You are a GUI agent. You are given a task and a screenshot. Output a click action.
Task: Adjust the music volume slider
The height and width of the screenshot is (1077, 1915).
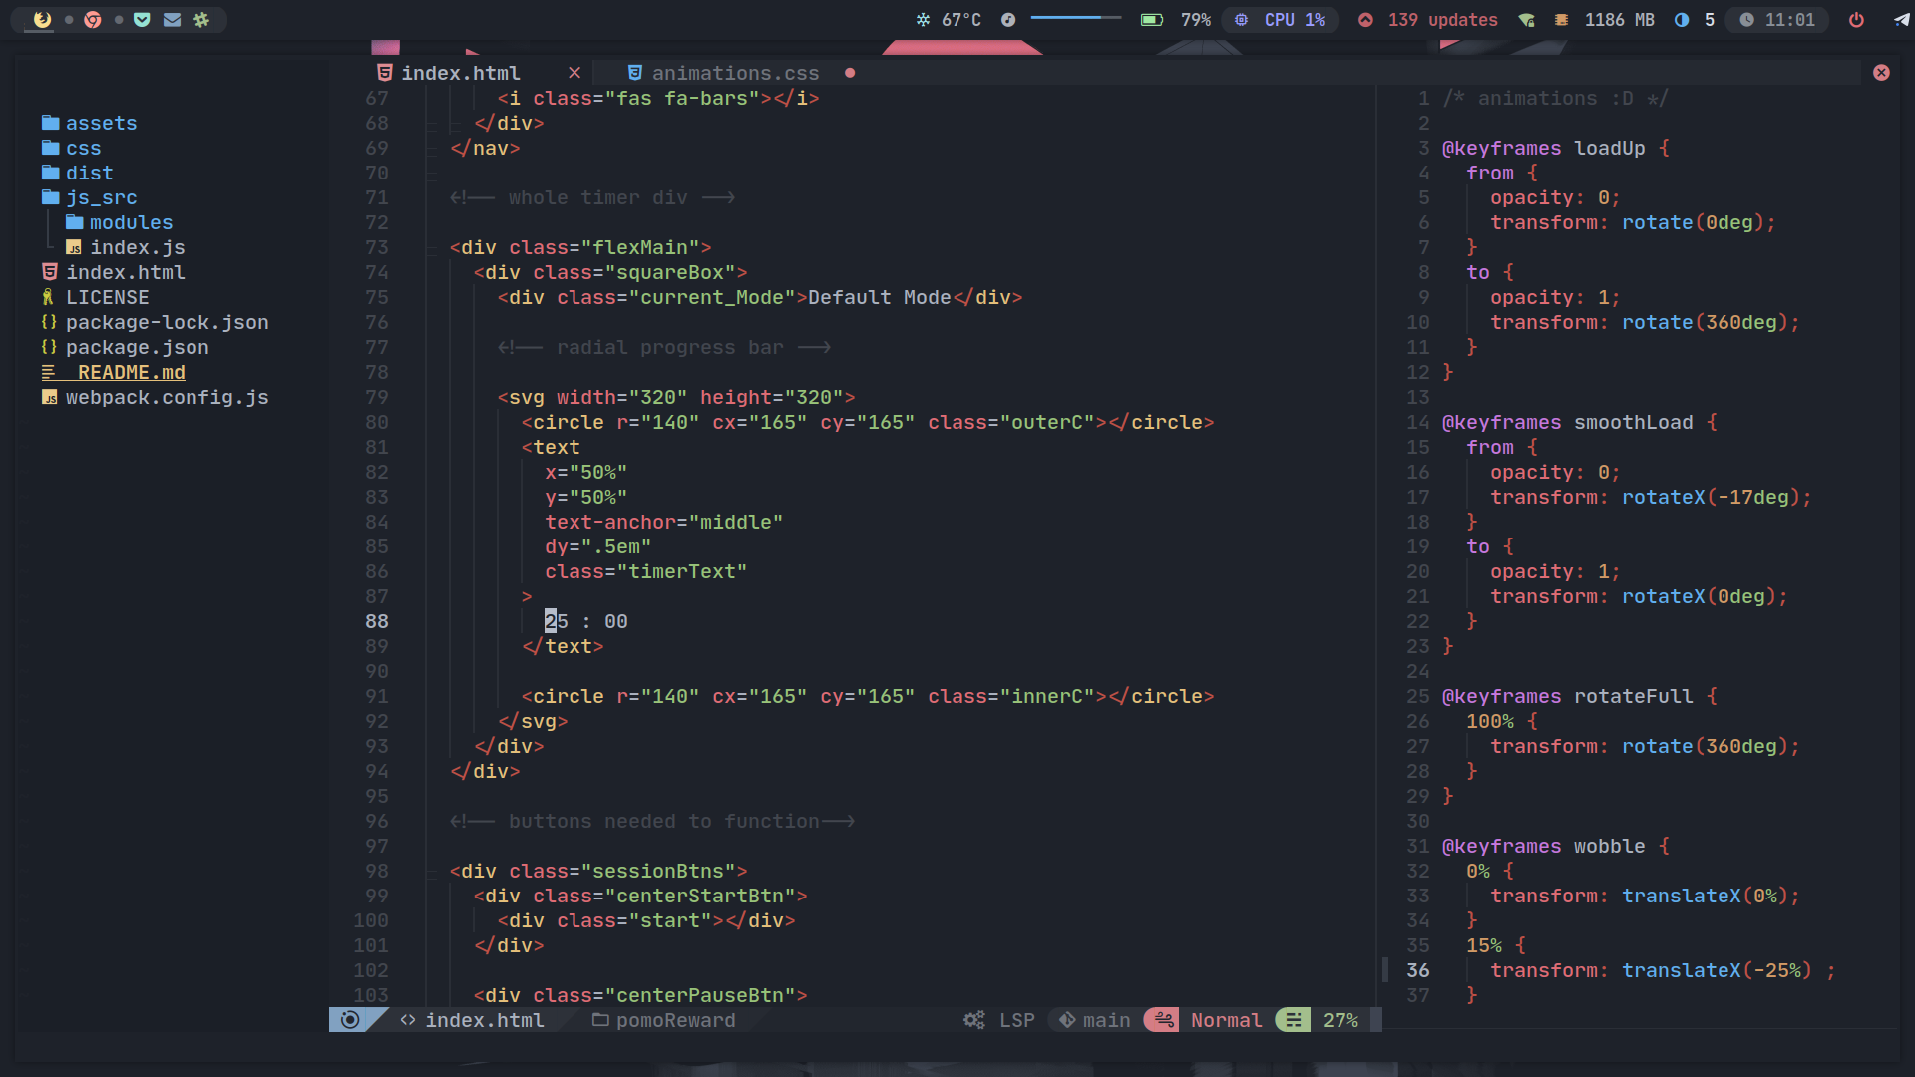[1075, 18]
